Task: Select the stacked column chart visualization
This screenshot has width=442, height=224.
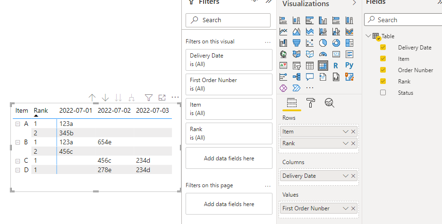Action: 296,20
